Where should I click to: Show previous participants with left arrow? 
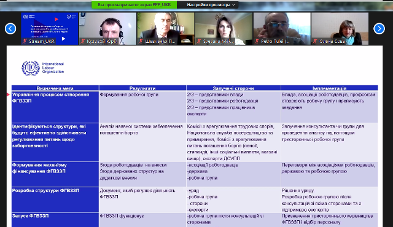[x=10, y=29]
